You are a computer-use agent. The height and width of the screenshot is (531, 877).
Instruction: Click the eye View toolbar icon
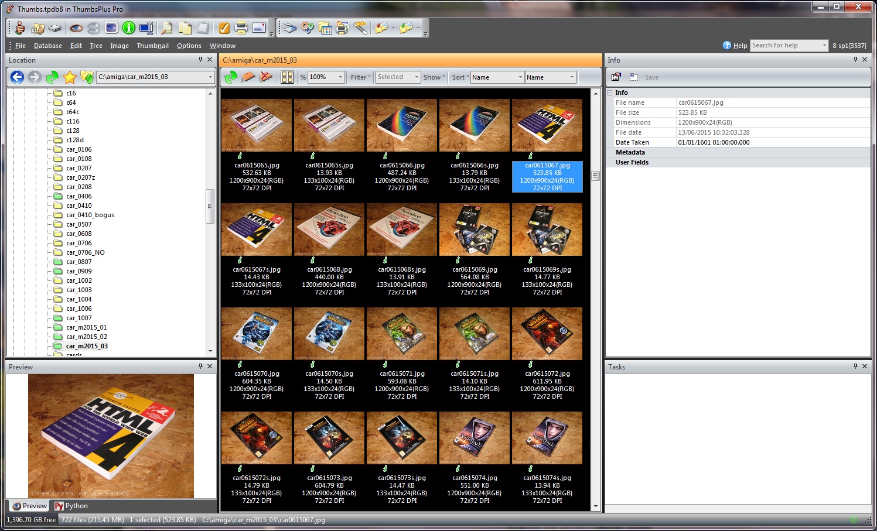coord(76,28)
